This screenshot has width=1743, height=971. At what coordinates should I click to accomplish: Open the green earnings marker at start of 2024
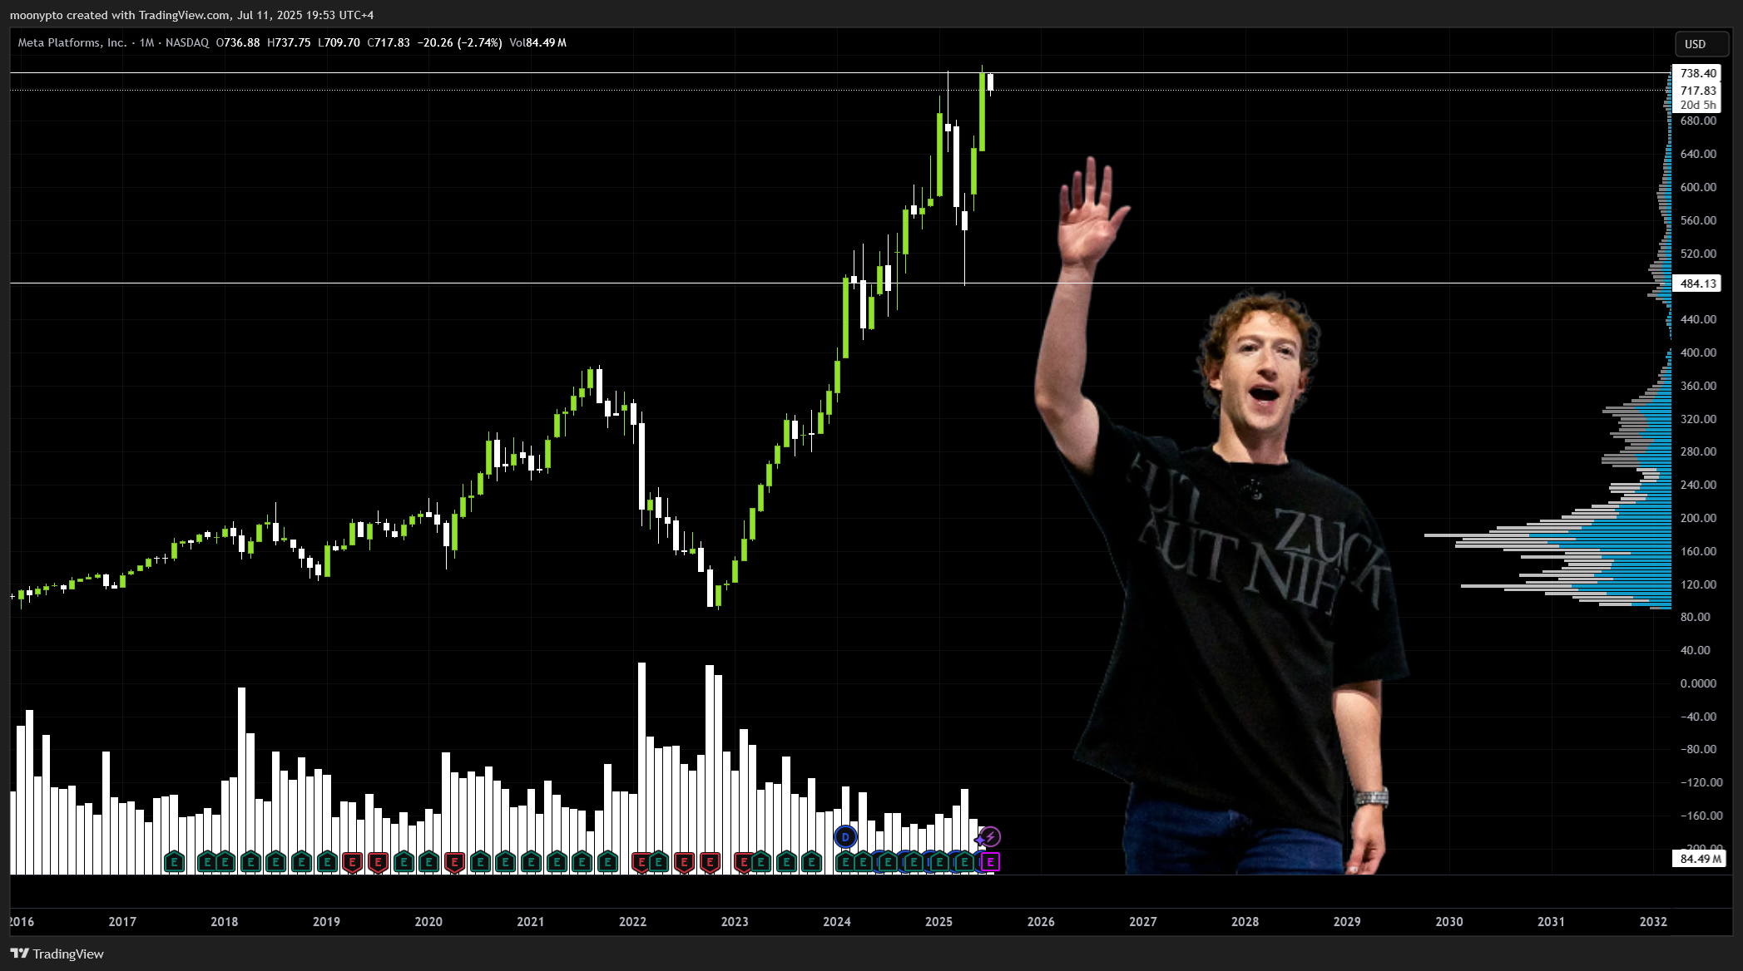(x=844, y=862)
